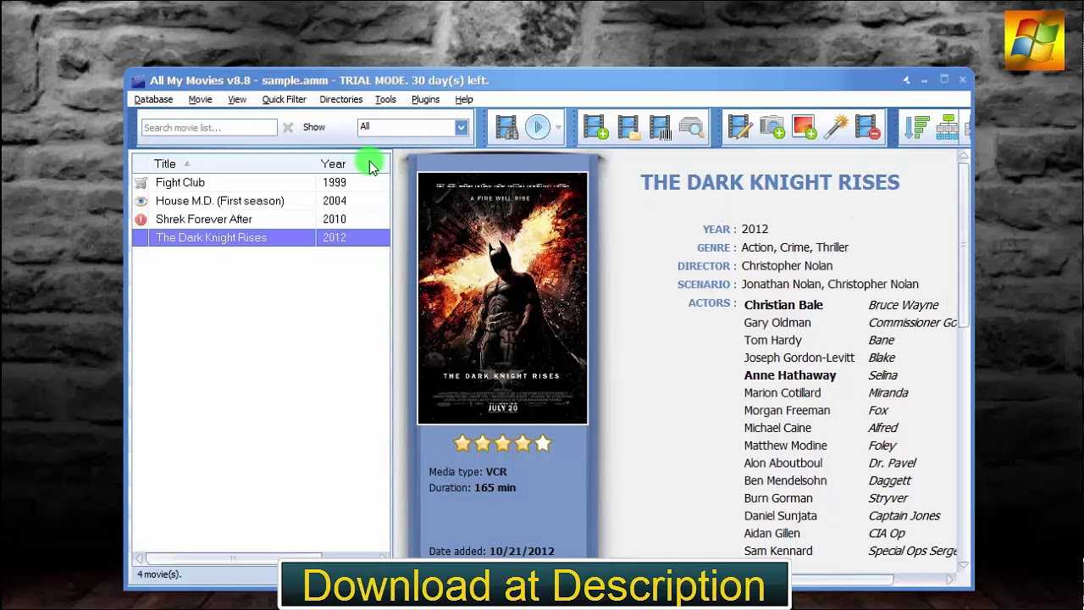This screenshot has width=1084, height=610.
Task: Click the Christian Bale actor link
Action: [783, 305]
